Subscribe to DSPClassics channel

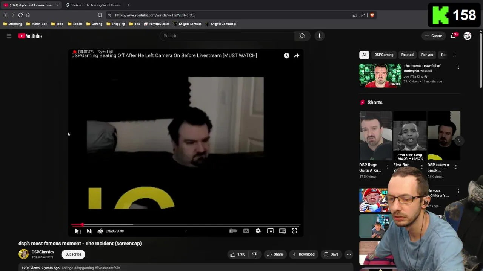pos(73,254)
